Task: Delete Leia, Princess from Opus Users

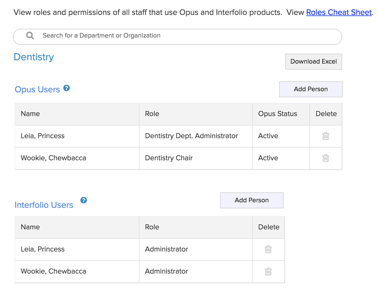Action: click(326, 136)
